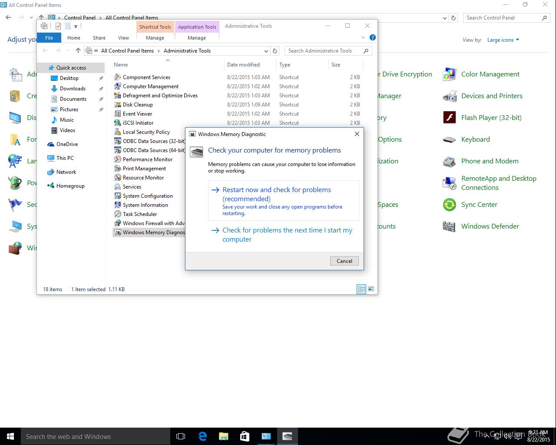
Task: Open Downloads in navigation pane
Action: (x=73, y=89)
